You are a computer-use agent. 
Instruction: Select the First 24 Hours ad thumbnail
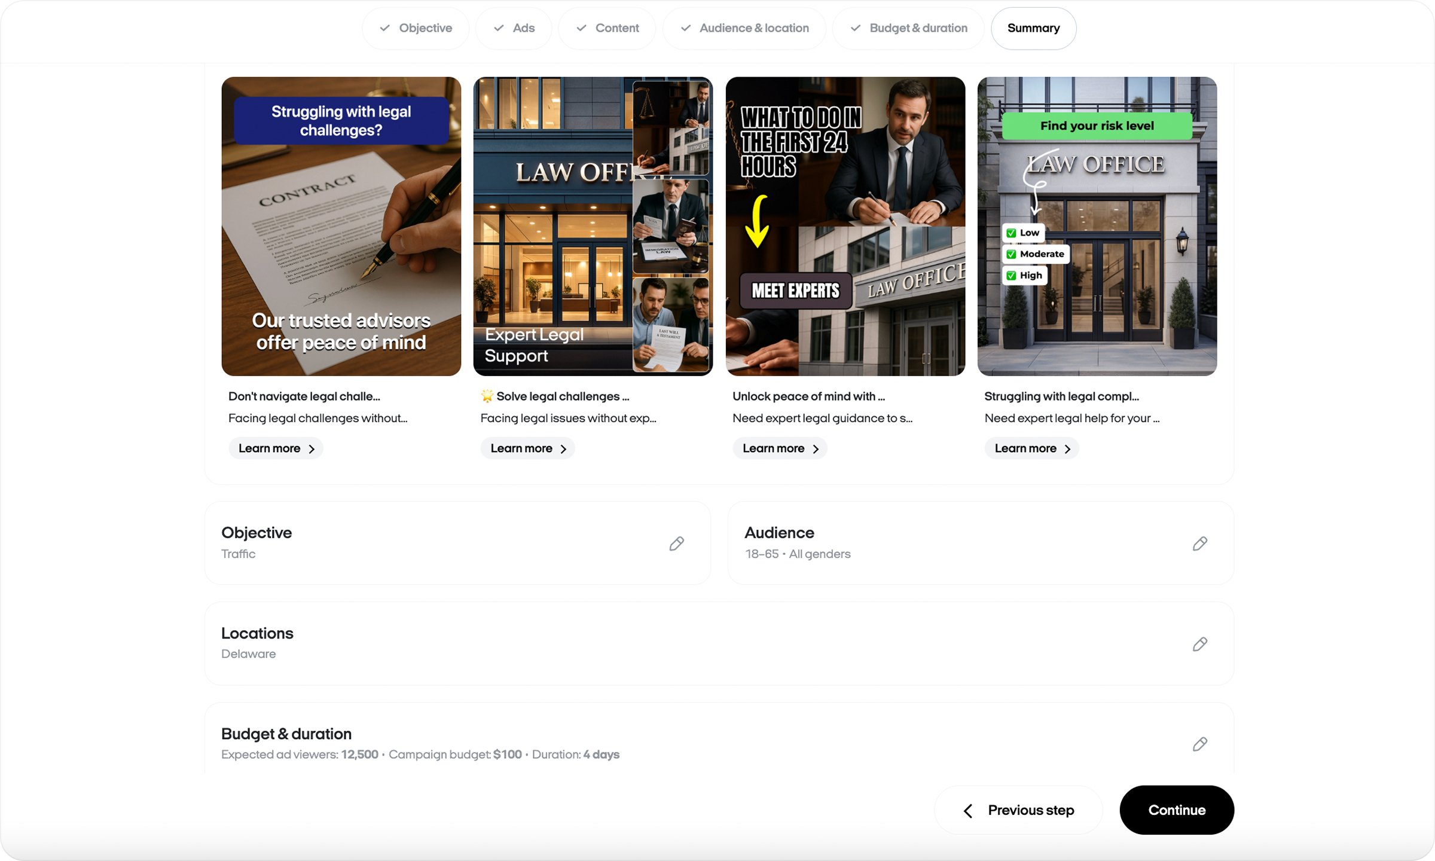coord(845,226)
